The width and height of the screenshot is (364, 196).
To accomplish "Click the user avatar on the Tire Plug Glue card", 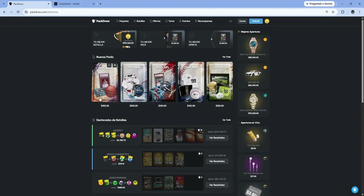I will [x=265, y=131].
